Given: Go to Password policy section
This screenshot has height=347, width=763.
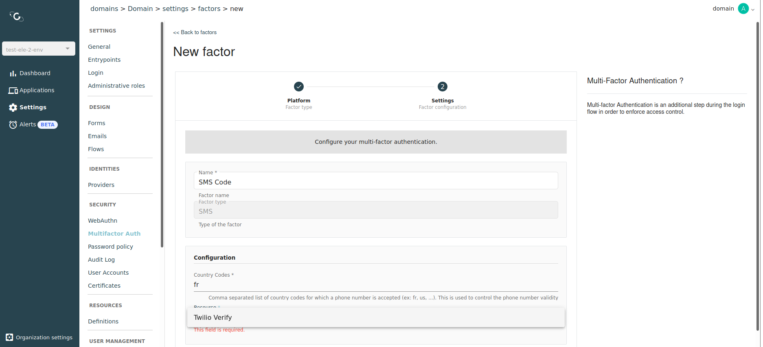Looking at the screenshot, I should coord(110,247).
